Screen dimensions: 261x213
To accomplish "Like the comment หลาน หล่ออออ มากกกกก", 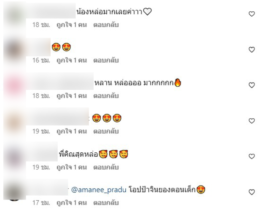I will [252, 85].
